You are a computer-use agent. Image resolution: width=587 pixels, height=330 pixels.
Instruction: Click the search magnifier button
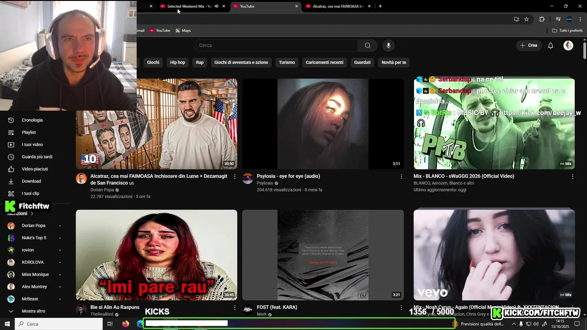point(367,45)
